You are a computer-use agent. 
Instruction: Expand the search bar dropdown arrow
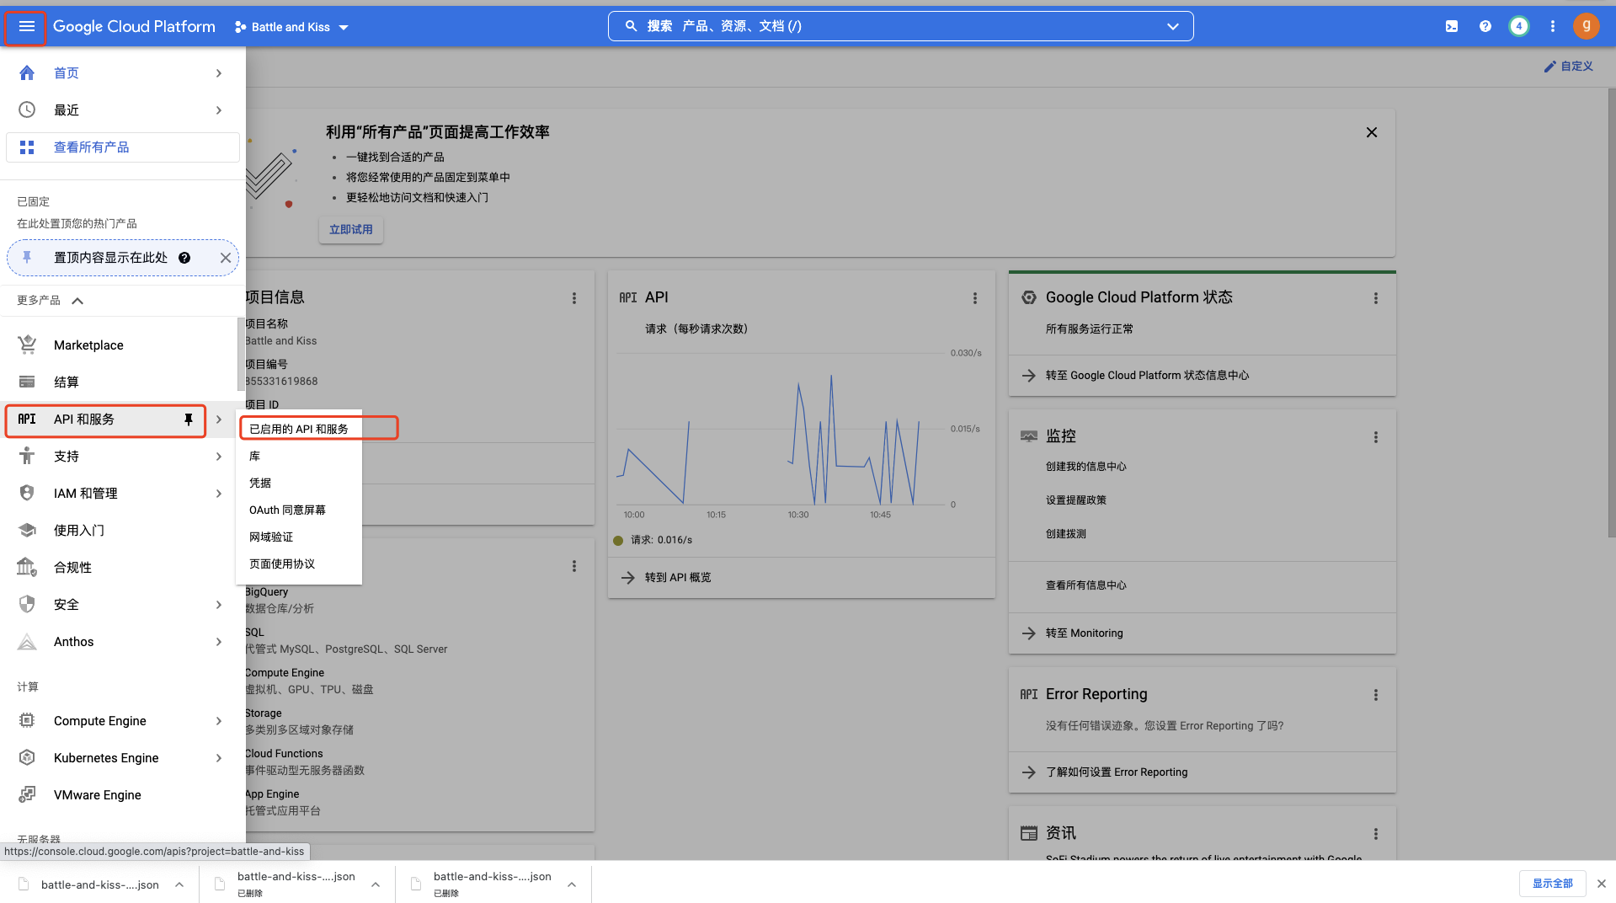pos(1173,27)
